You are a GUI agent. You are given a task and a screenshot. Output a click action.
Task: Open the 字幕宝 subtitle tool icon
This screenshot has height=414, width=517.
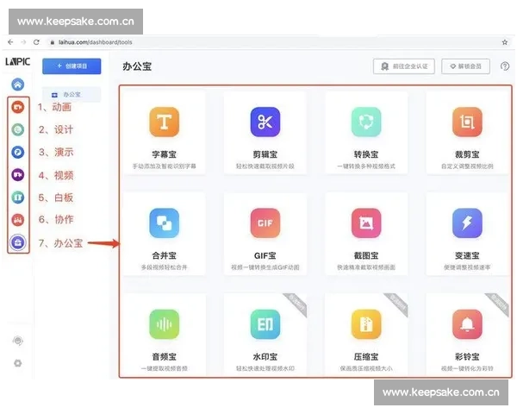click(x=165, y=122)
